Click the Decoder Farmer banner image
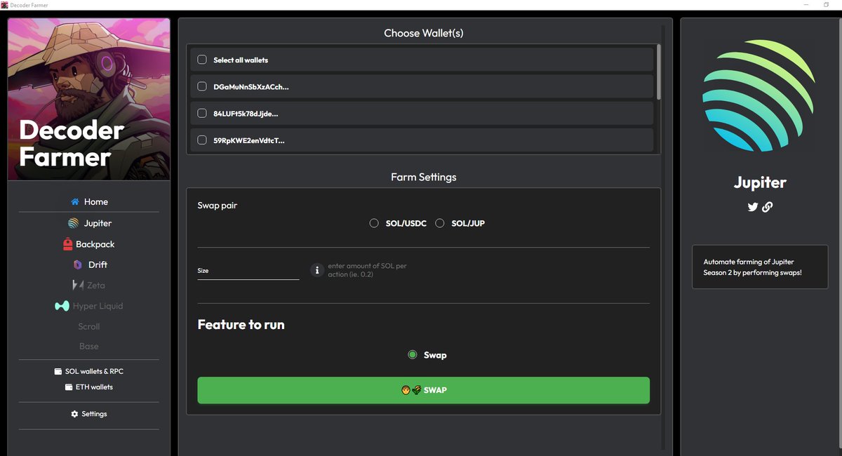The height and width of the screenshot is (456, 842). [x=89, y=99]
